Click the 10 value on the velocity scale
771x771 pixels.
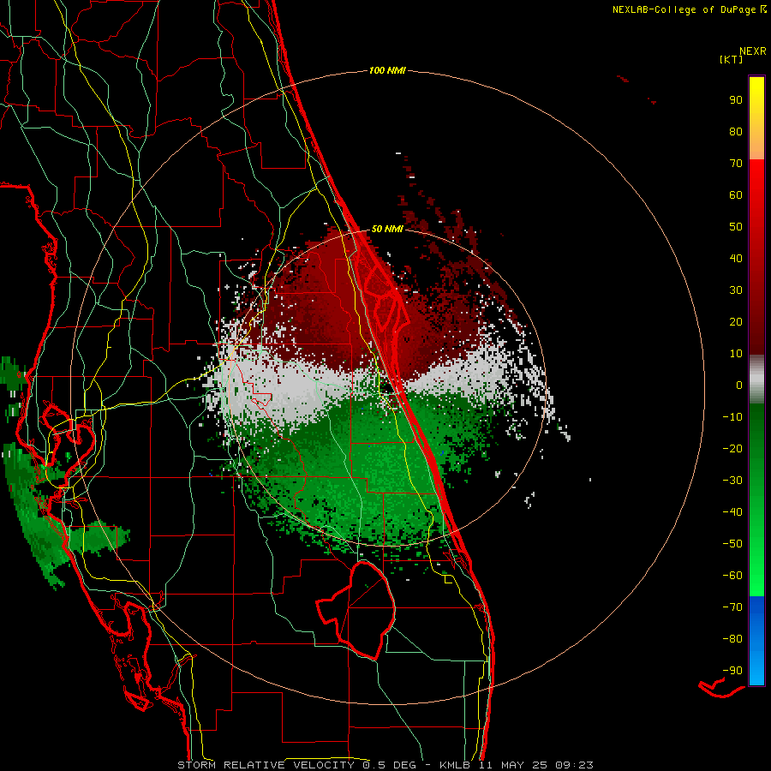(736, 354)
